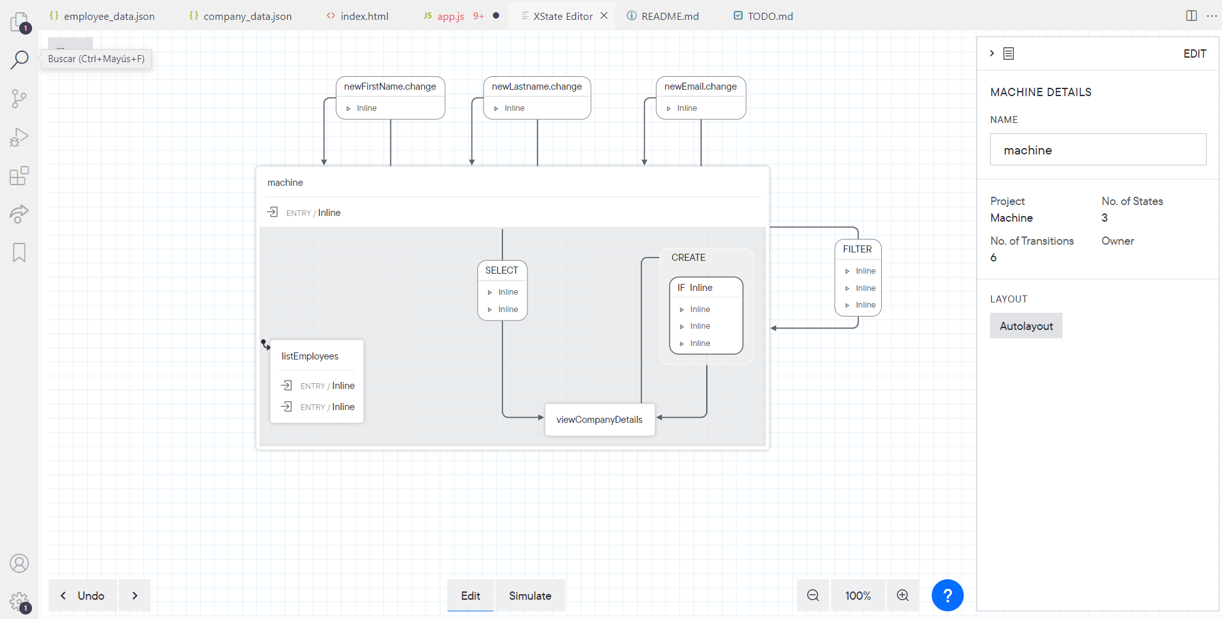Switch to employee_data.json tab
This screenshot has width=1222, height=619.
click(x=103, y=16)
